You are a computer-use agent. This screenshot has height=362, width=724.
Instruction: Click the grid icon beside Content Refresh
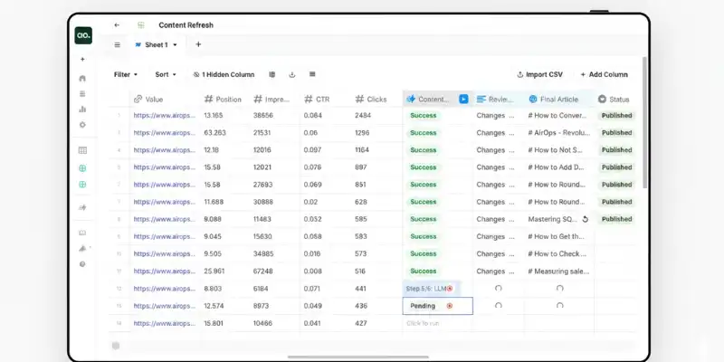[141, 25]
